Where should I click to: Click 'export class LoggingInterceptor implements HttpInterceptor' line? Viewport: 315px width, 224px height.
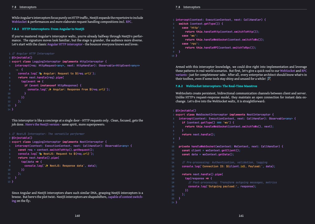pyautogui.click(x=59, y=61)
